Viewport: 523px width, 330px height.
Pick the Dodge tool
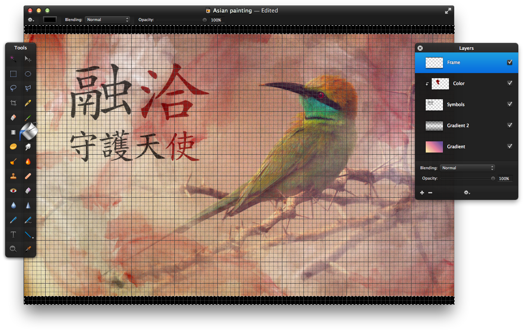pyautogui.click(x=13, y=161)
